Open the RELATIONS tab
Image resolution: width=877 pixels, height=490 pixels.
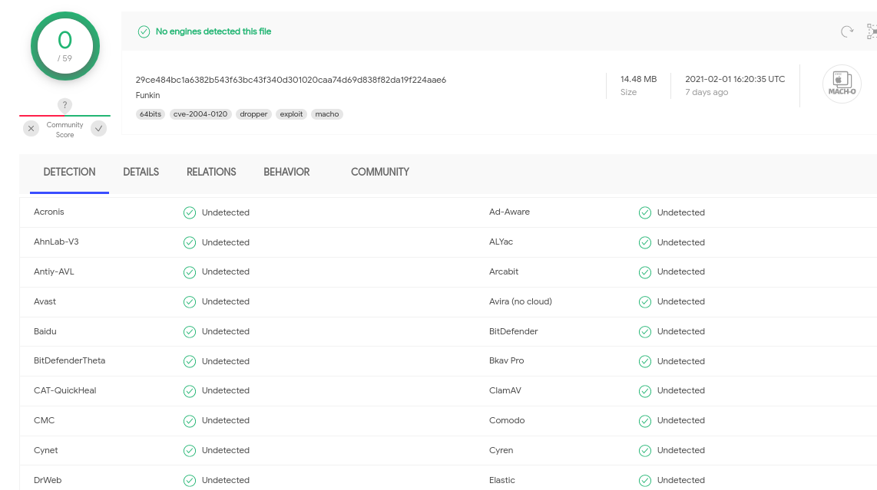pos(211,172)
